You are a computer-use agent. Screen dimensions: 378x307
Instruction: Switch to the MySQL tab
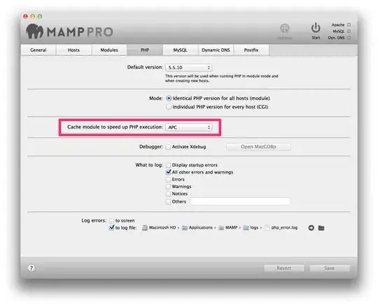(x=181, y=50)
